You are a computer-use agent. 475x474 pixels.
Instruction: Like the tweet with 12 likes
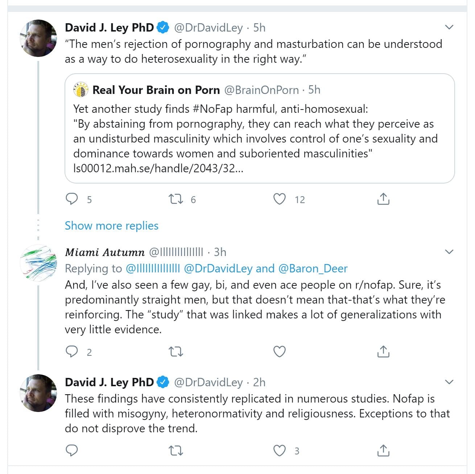point(279,199)
